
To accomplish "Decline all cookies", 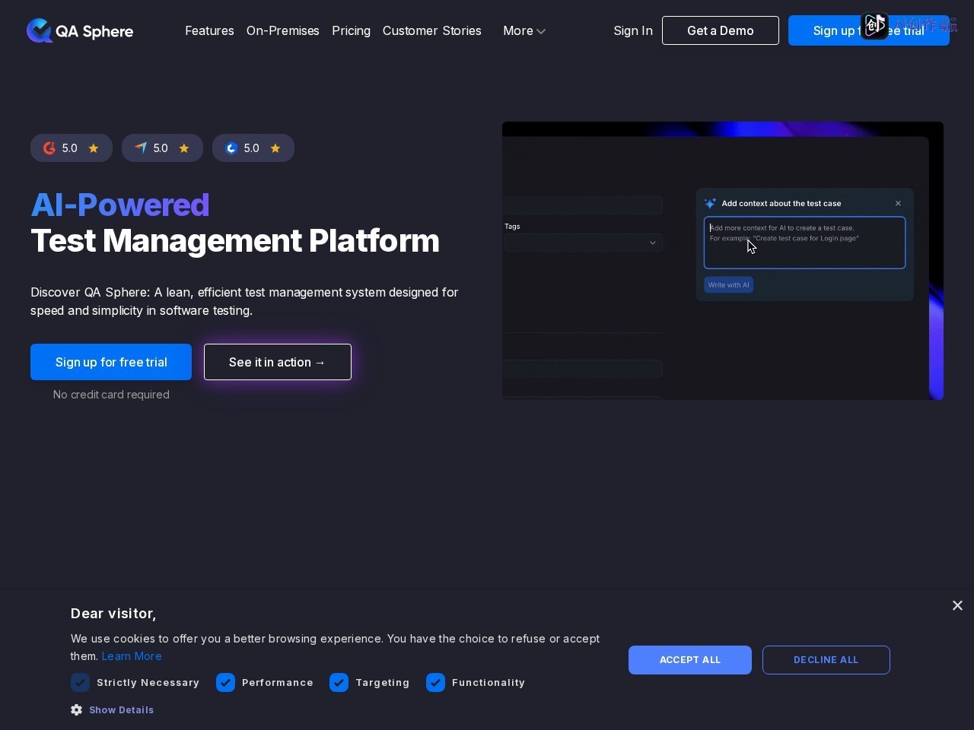I will point(826,660).
